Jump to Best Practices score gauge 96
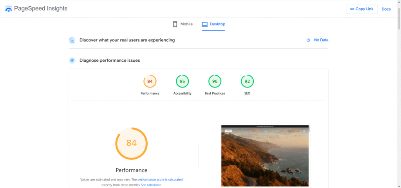The width and height of the screenshot is (401, 188). coord(215,81)
